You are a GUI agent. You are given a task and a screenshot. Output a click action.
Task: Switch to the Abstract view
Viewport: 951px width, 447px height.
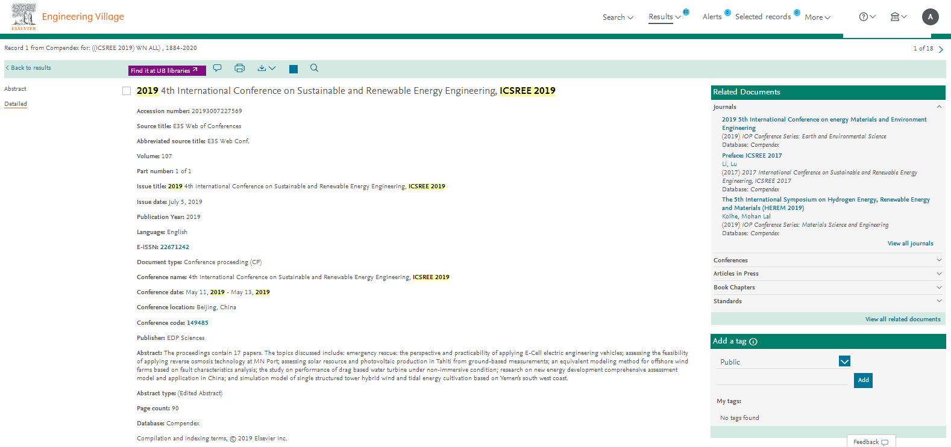click(15, 89)
